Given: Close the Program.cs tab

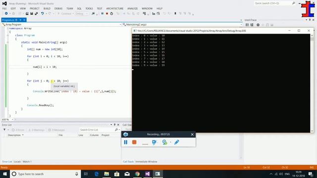Looking at the screenshot, I should pyautogui.click(x=24, y=20).
